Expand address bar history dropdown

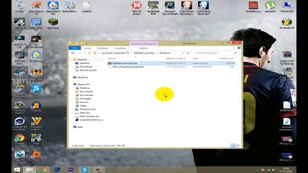click(183, 53)
